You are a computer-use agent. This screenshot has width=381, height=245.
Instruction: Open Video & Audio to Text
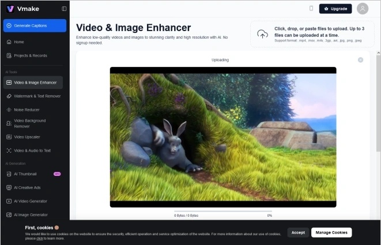click(33, 150)
